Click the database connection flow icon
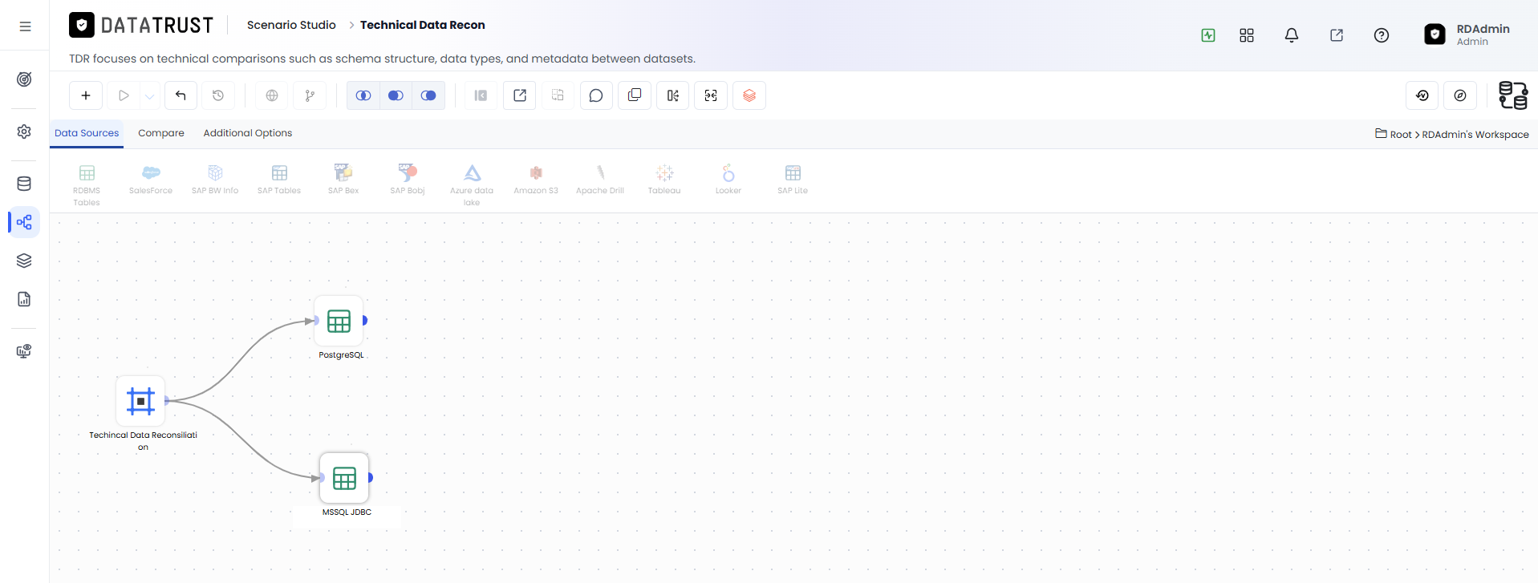The image size is (1538, 583). pyautogui.click(x=1513, y=95)
